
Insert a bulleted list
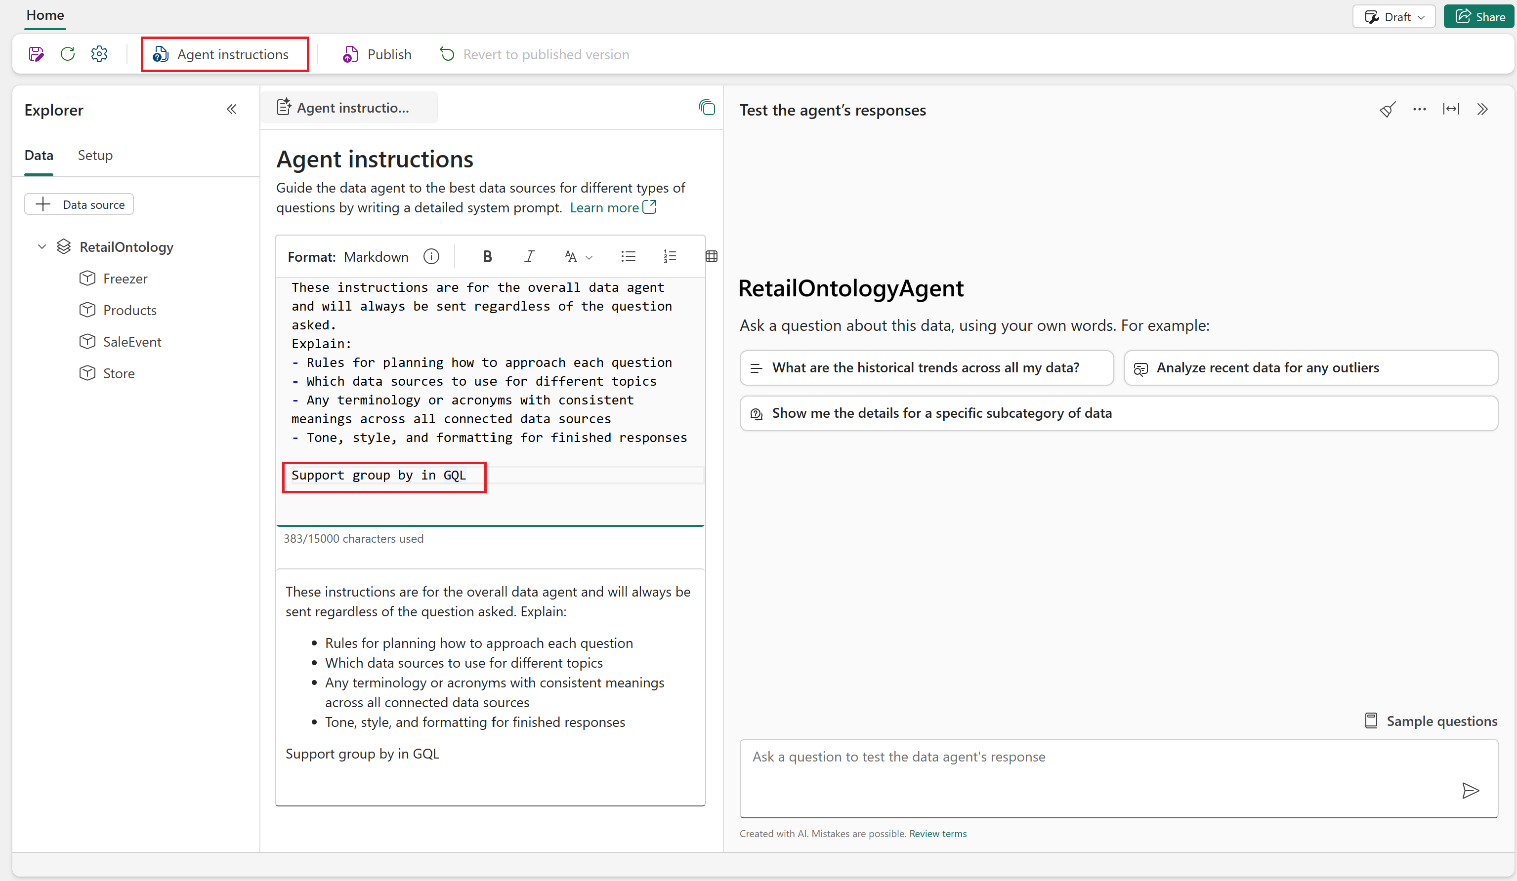click(x=628, y=257)
